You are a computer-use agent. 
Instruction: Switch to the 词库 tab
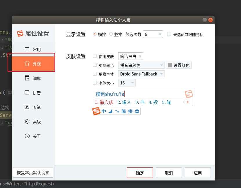pos(33,78)
